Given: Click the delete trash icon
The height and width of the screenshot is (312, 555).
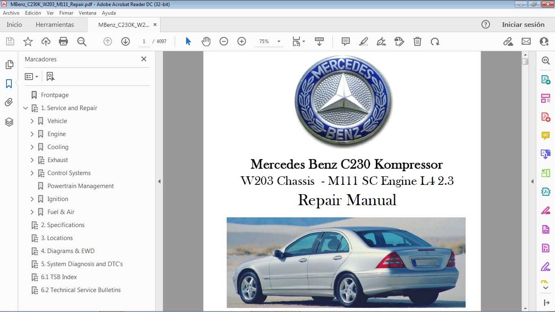Looking at the screenshot, I should coord(417,41).
